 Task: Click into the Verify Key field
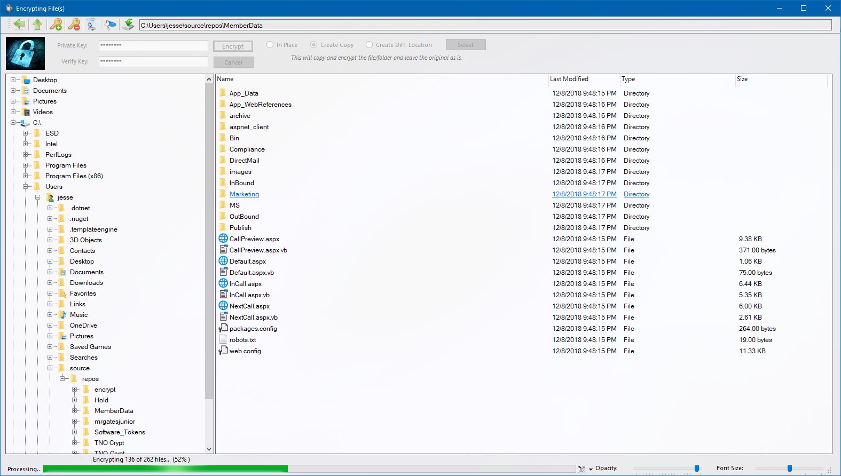(x=153, y=61)
